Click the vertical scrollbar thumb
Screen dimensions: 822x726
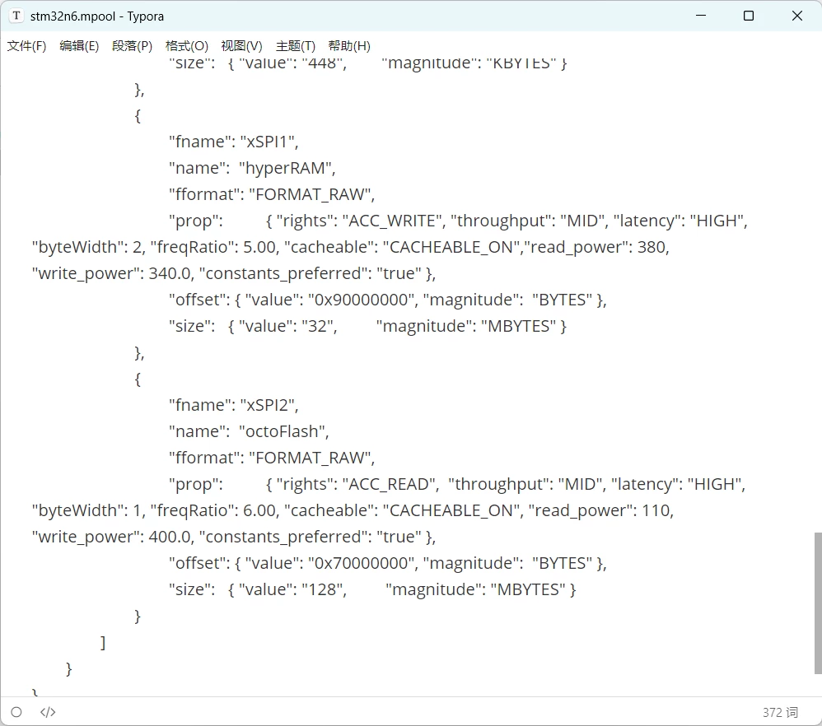(x=818, y=603)
